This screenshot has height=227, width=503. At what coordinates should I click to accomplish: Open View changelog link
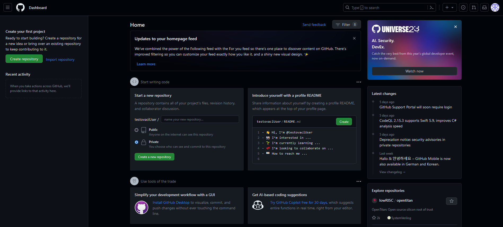[x=392, y=172]
